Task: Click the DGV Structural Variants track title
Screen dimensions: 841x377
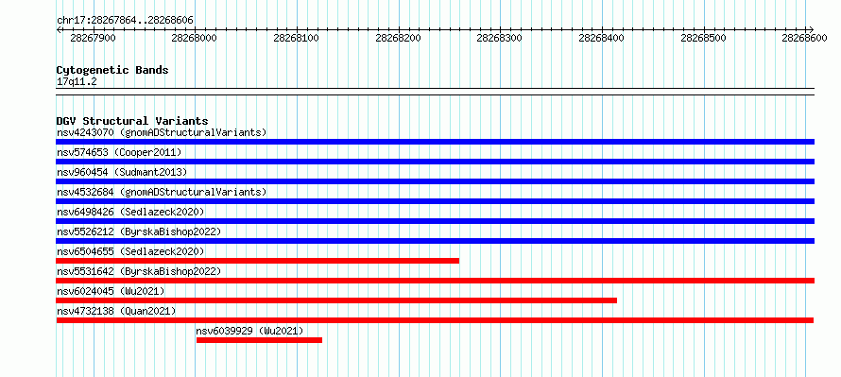Action: coord(132,121)
